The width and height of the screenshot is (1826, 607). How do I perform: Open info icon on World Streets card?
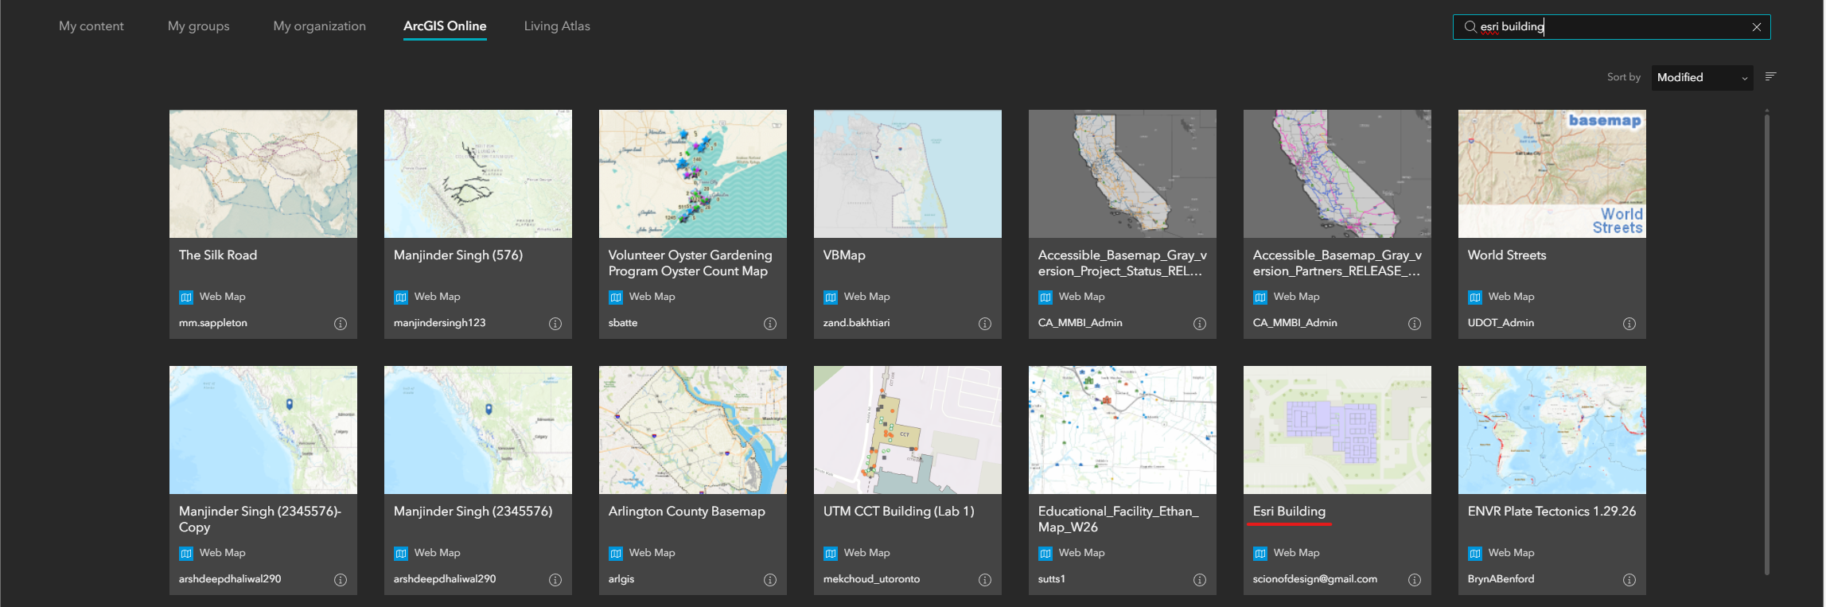[x=1629, y=324]
